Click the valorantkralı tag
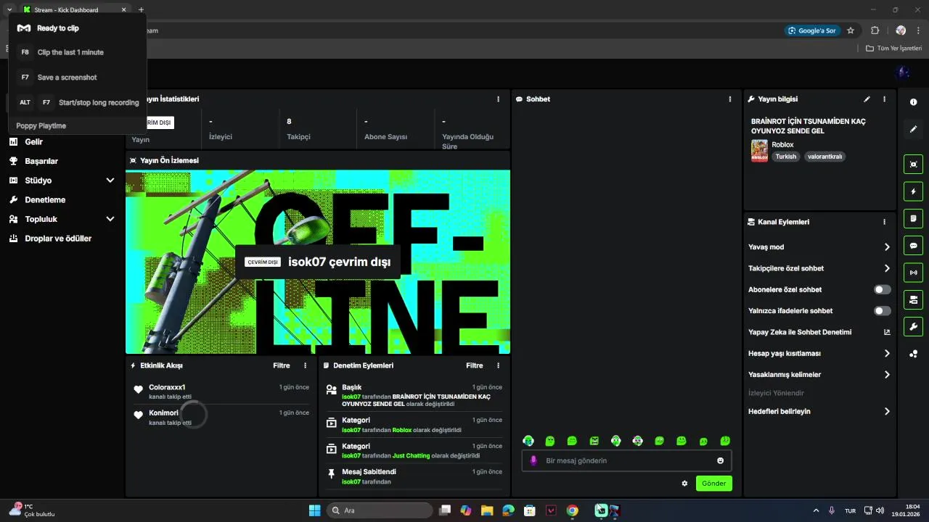 coord(825,156)
